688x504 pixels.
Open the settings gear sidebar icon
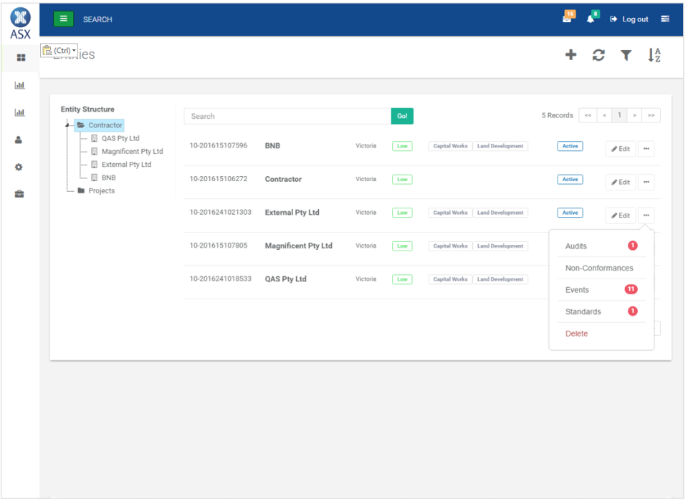click(19, 167)
